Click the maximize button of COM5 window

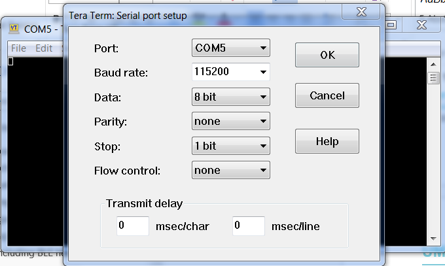tap(391, 25)
